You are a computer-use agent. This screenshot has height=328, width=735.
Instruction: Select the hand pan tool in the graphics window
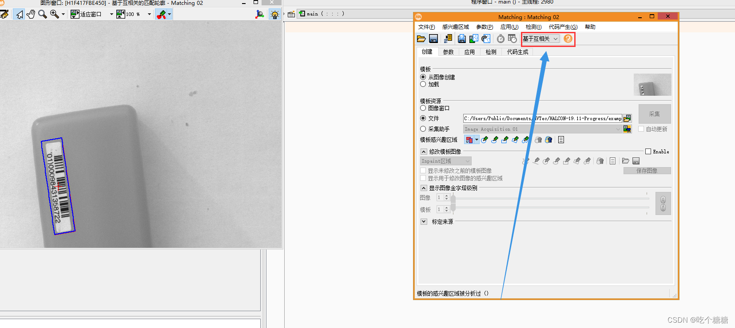pos(31,14)
